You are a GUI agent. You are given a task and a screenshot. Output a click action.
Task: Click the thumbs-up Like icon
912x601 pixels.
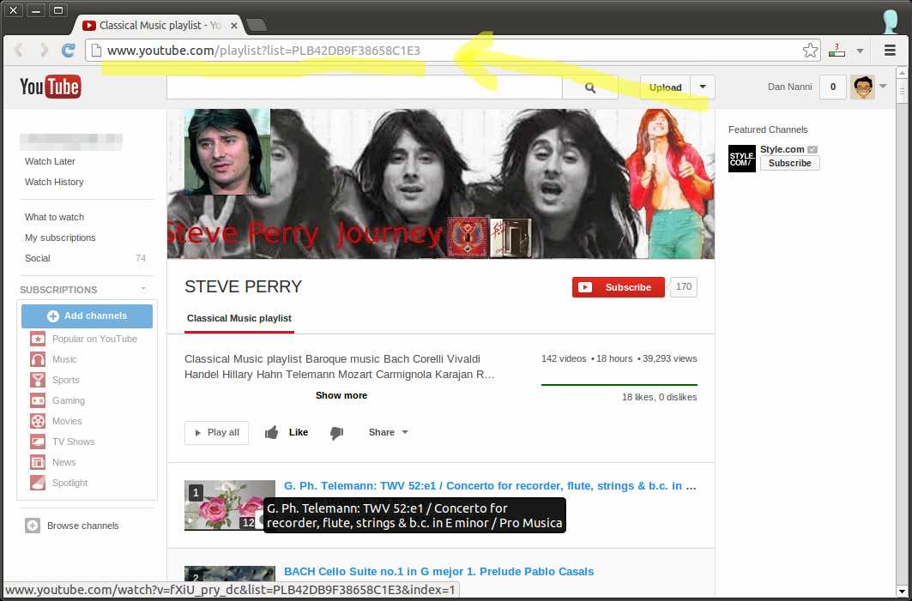272,432
